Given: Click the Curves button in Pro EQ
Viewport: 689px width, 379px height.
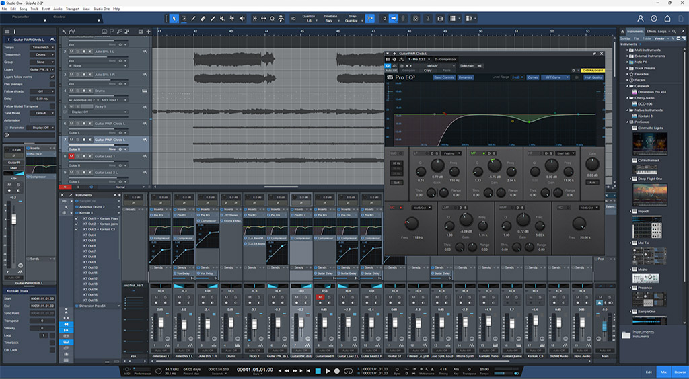Looking at the screenshot, I should (x=533, y=77).
